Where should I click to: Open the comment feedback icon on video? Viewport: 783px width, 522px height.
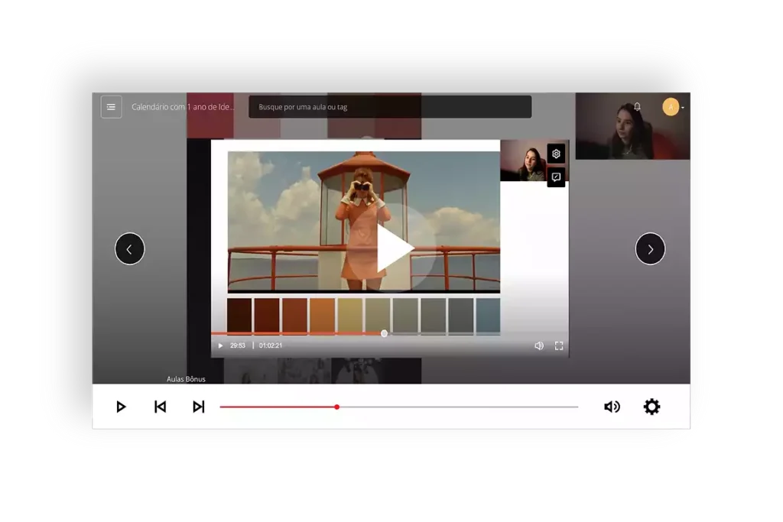click(556, 177)
